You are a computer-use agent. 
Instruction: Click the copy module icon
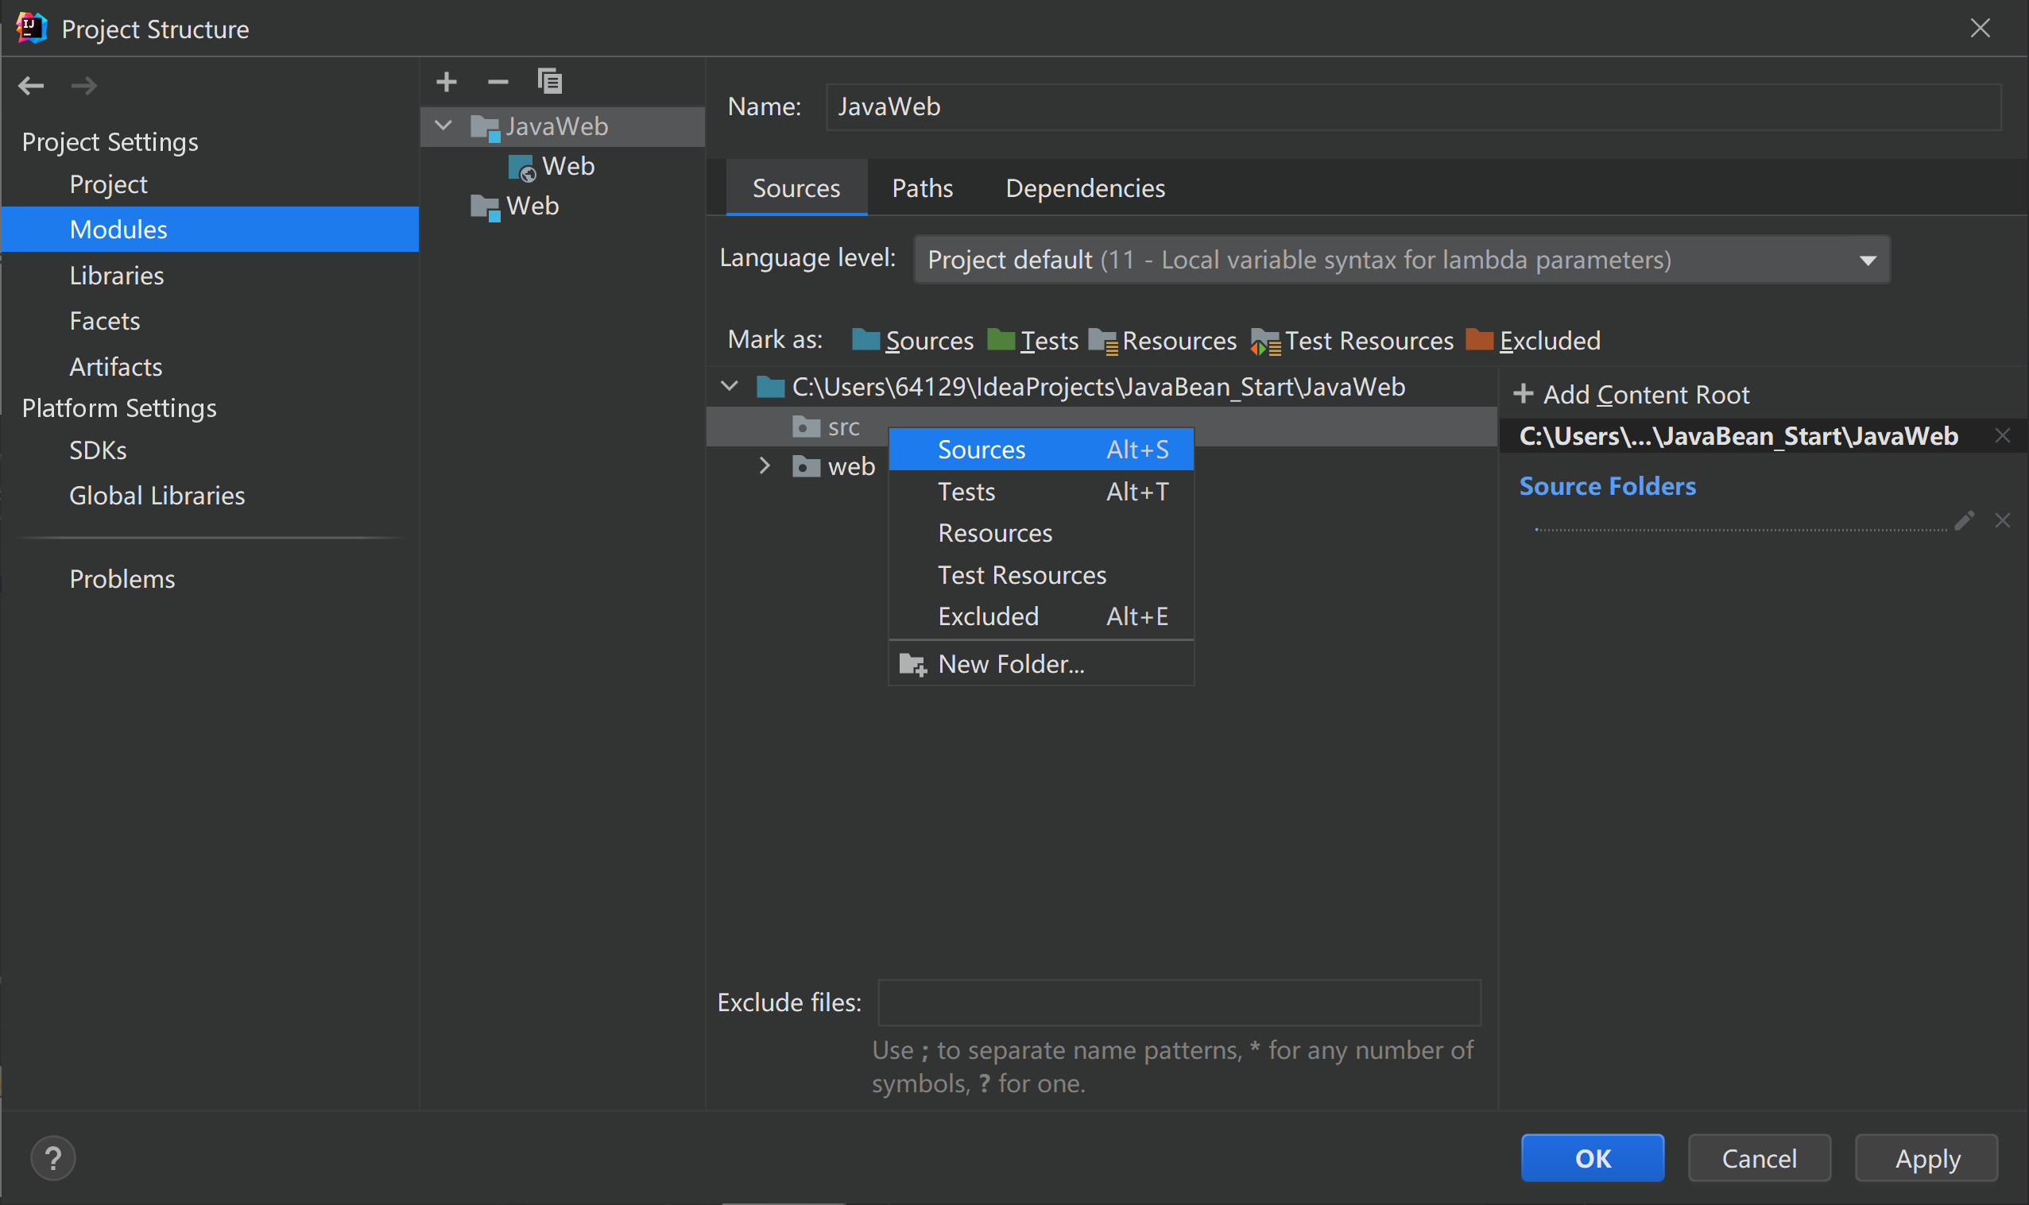coord(550,81)
